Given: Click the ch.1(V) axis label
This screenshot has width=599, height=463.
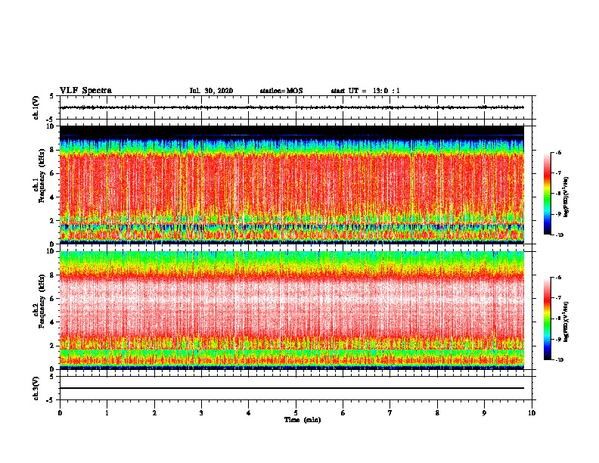Looking at the screenshot, I should (x=36, y=107).
